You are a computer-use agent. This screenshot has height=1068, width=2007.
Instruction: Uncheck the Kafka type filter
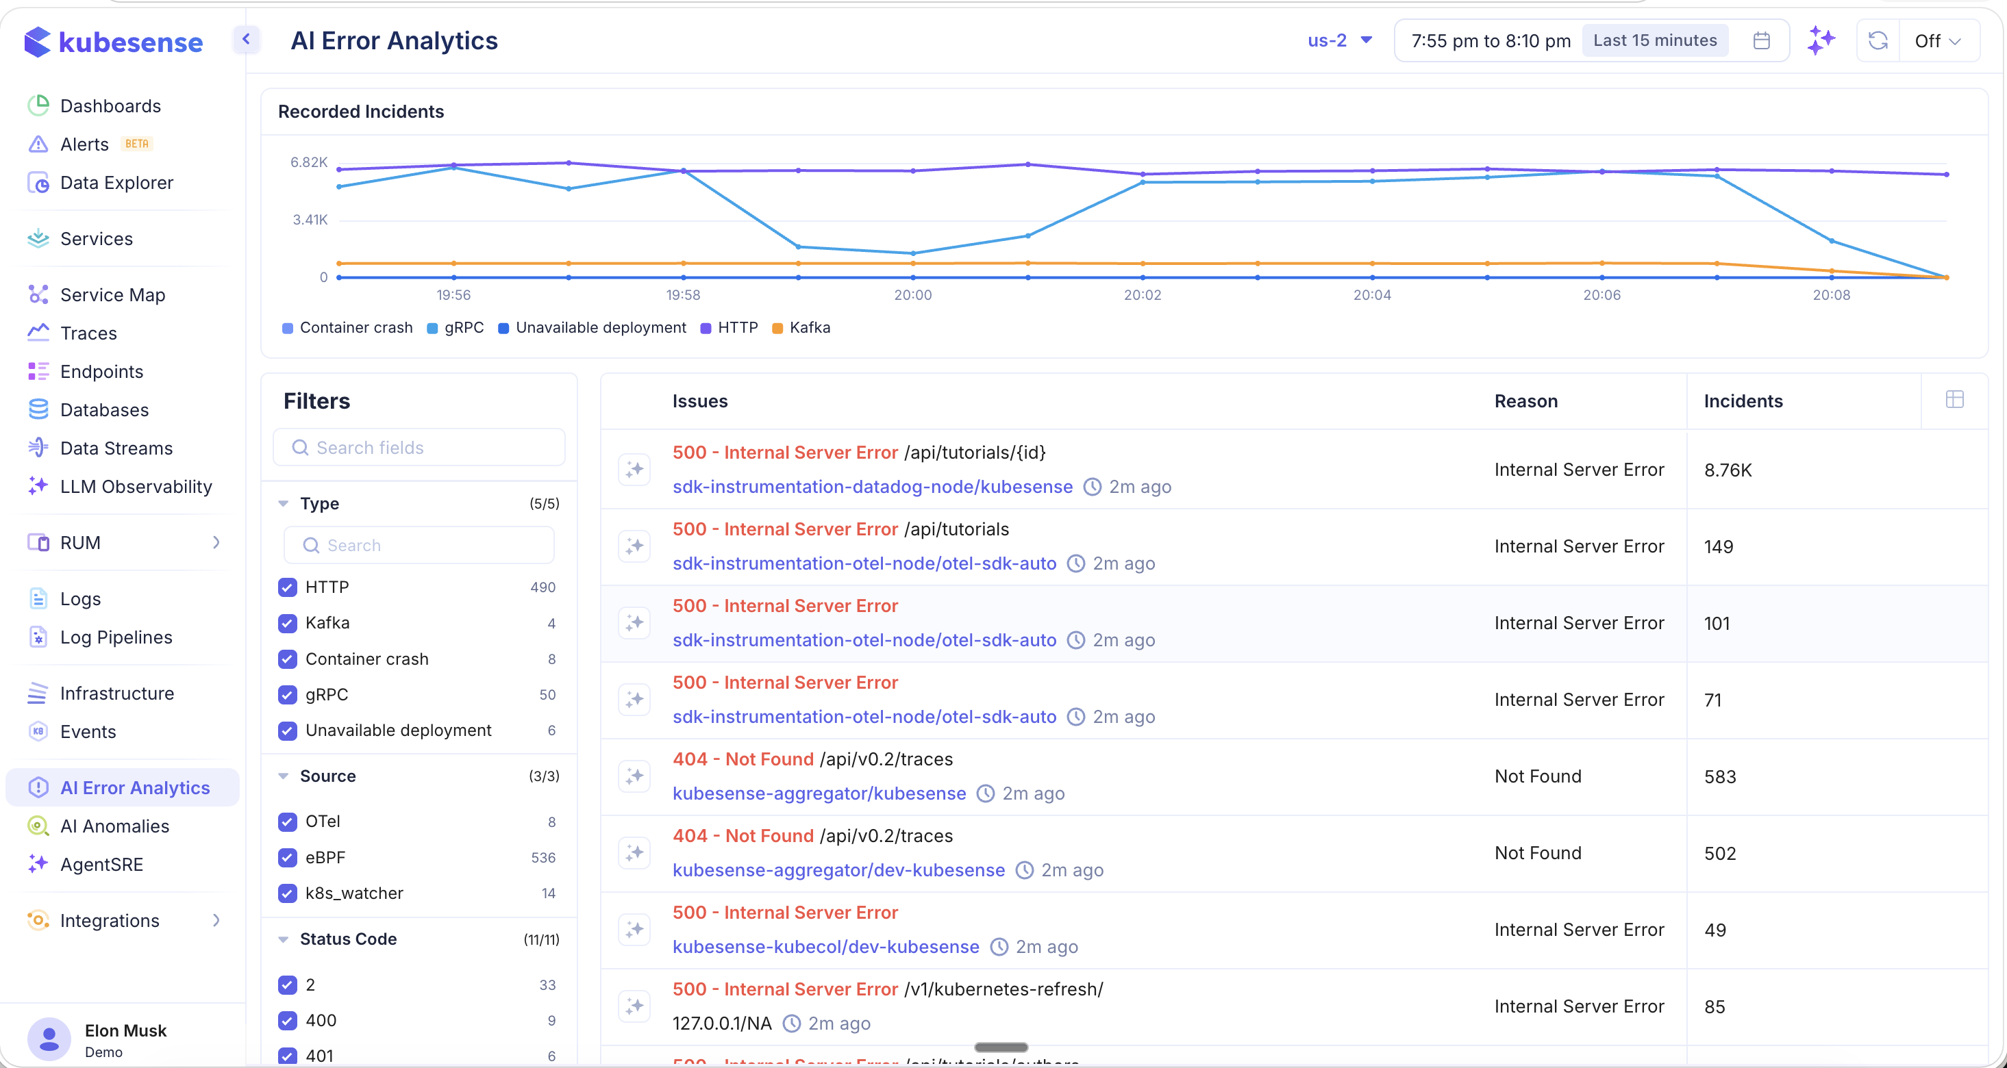coord(288,623)
